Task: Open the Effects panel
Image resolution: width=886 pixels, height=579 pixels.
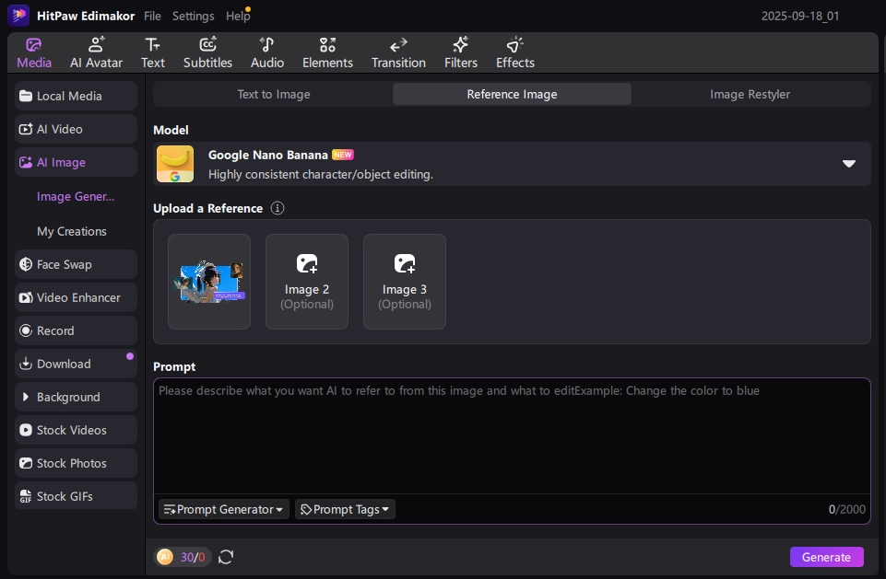Action: click(514, 52)
